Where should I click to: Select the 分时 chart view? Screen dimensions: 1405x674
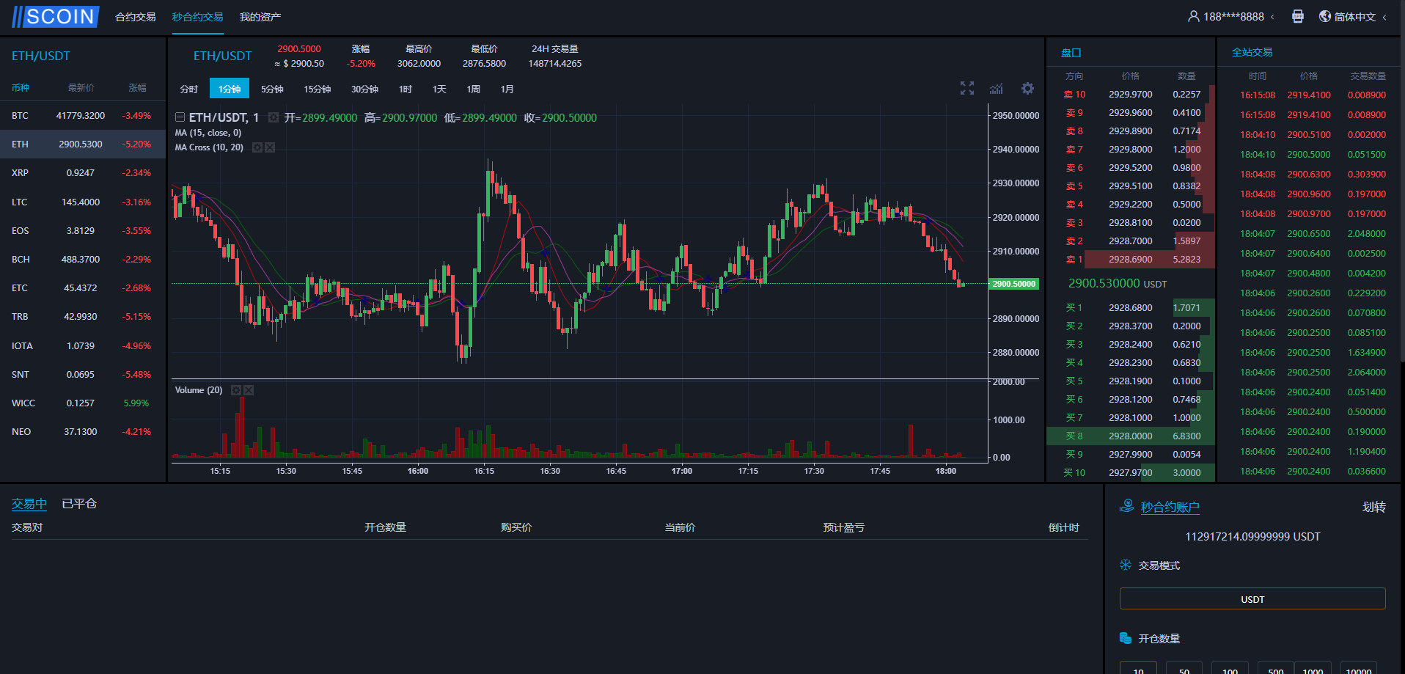pyautogui.click(x=189, y=89)
